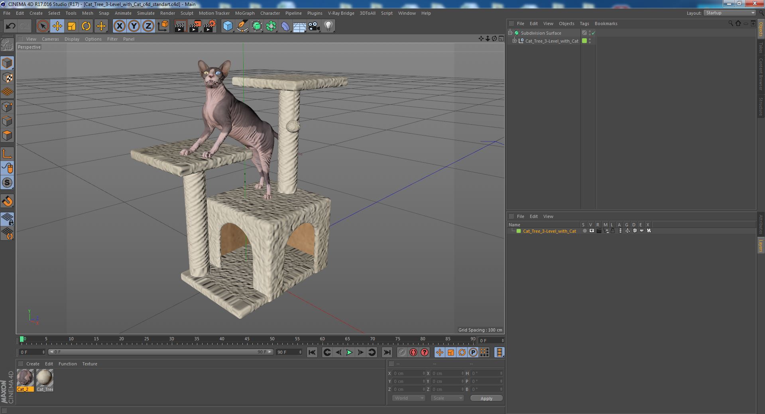This screenshot has width=765, height=414.
Task: Toggle viewport Solo mode
Action: point(7,182)
